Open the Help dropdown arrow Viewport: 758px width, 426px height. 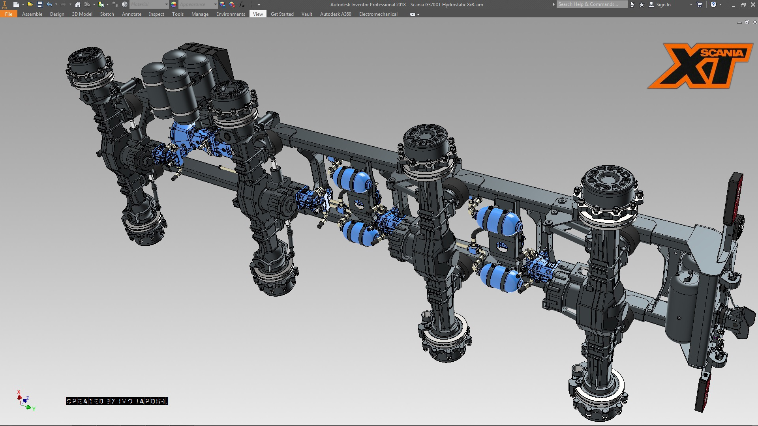pos(720,4)
